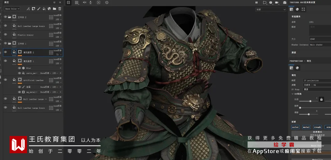
Task: Select the Plastic Grainy layer name
Action: tap(26, 35)
